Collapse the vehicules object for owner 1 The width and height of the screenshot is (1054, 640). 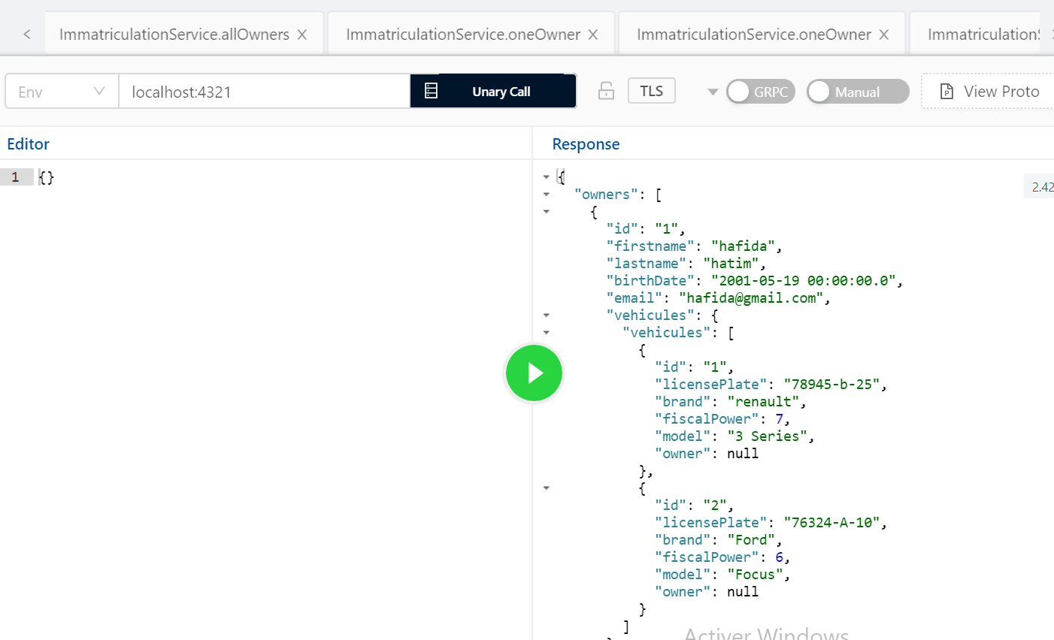tap(547, 315)
